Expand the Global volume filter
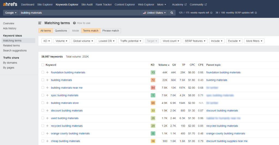 point(83,41)
